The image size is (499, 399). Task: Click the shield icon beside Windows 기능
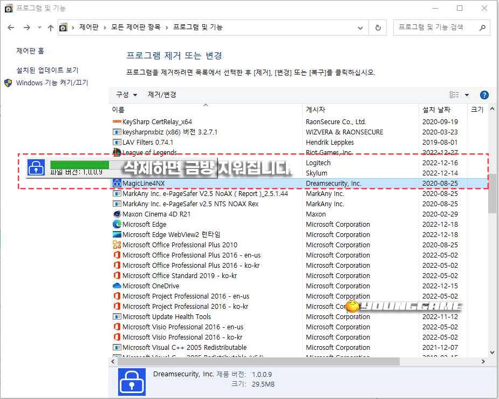pos(8,83)
